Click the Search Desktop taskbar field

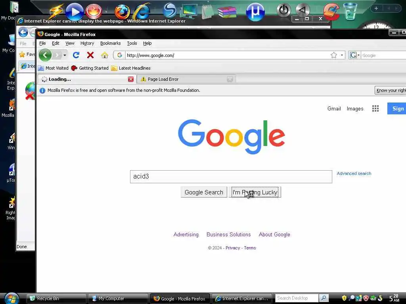point(297,298)
